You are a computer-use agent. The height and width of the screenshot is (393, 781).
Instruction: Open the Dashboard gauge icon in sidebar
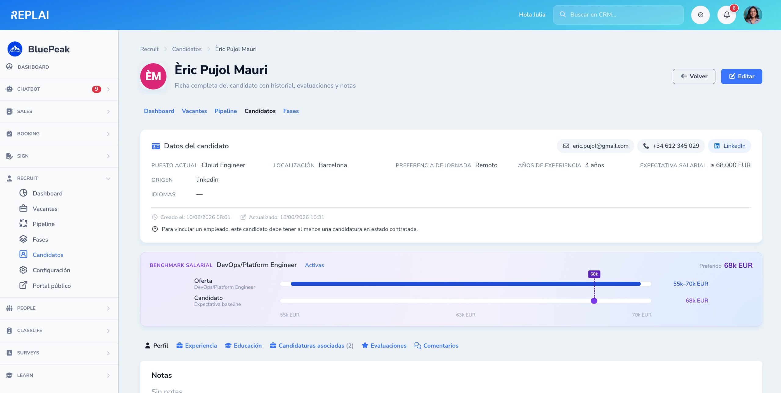(x=9, y=67)
